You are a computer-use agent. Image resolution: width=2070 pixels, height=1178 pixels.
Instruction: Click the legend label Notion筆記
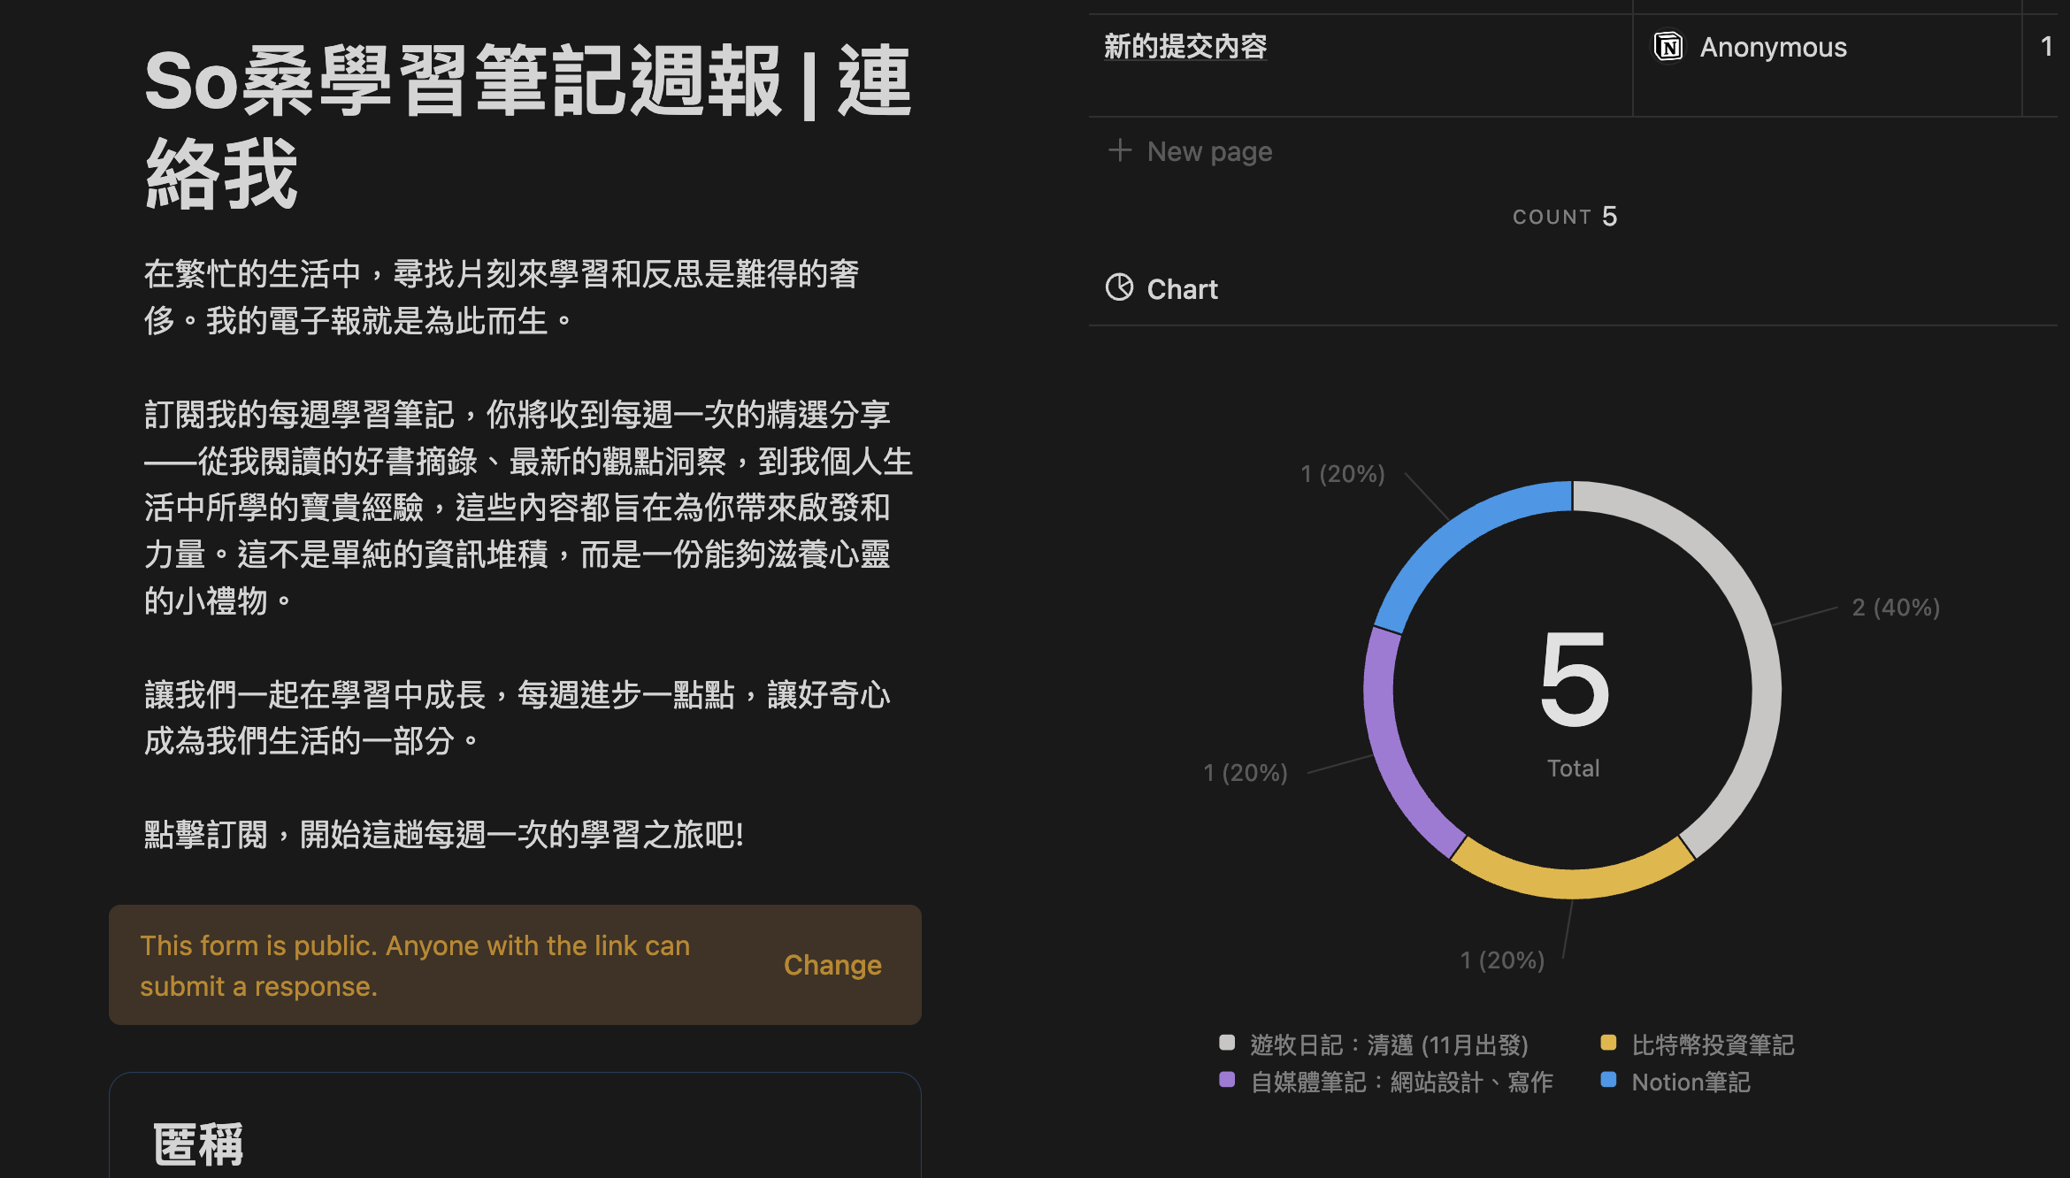click(1690, 1082)
